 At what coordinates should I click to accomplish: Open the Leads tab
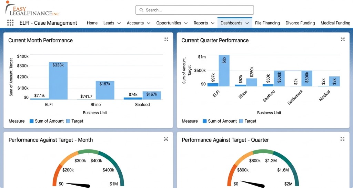[109, 23]
